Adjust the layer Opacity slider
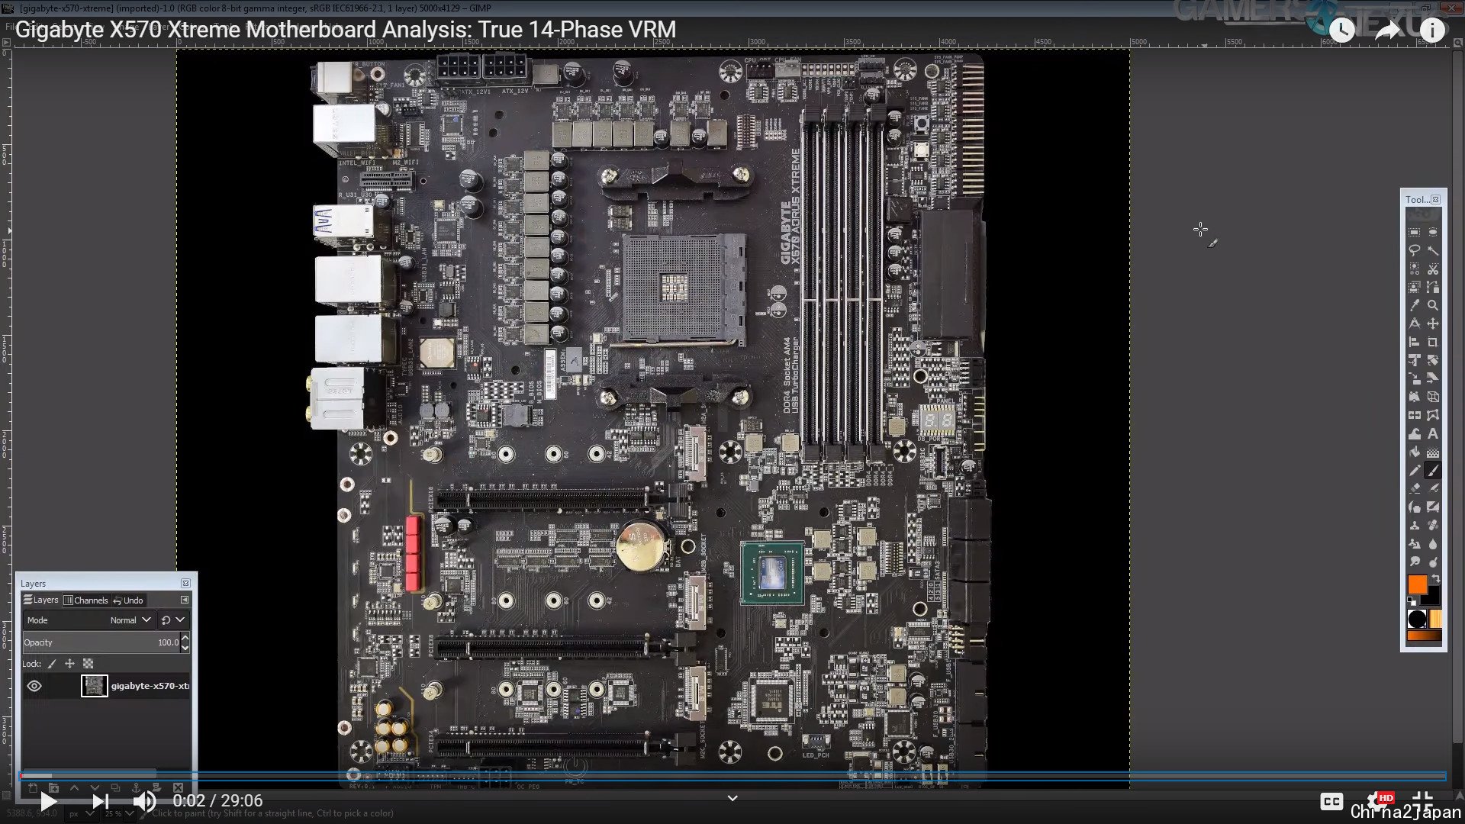This screenshot has height=824, width=1465. point(101,642)
